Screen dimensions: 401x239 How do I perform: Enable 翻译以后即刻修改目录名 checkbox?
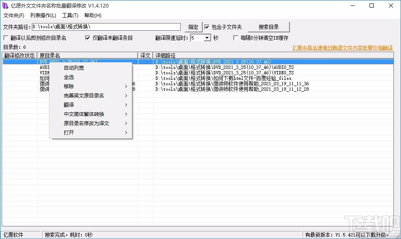point(6,38)
